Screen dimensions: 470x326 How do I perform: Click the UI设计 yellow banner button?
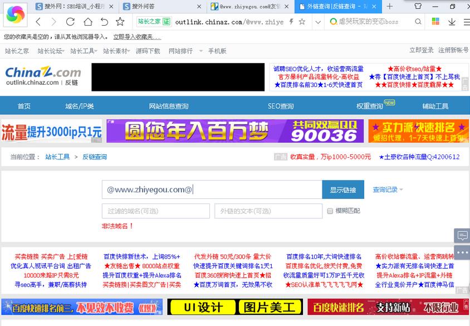pos(203,307)
